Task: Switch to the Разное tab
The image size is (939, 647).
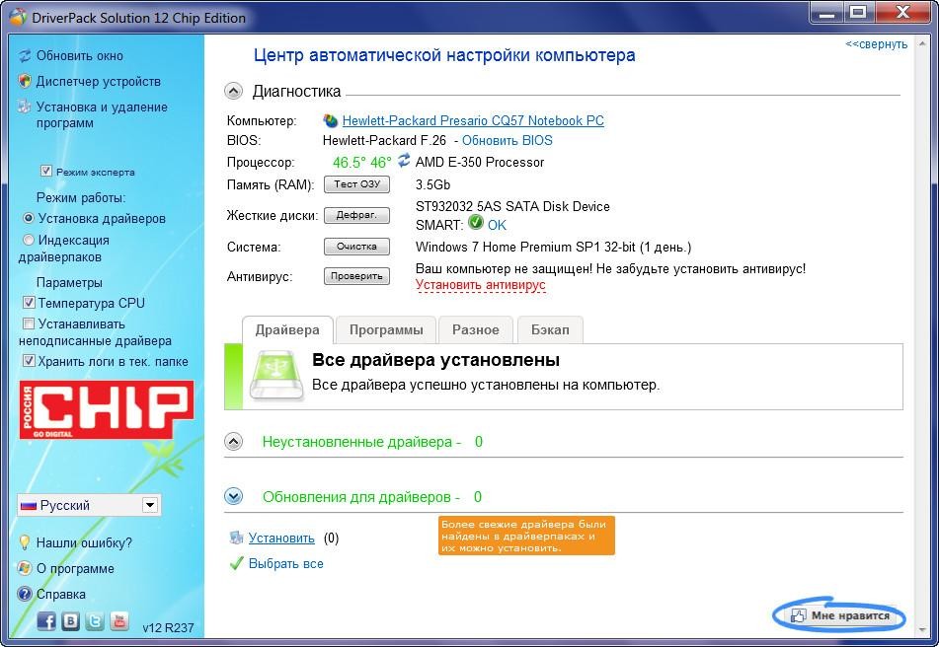Action: 476,330
